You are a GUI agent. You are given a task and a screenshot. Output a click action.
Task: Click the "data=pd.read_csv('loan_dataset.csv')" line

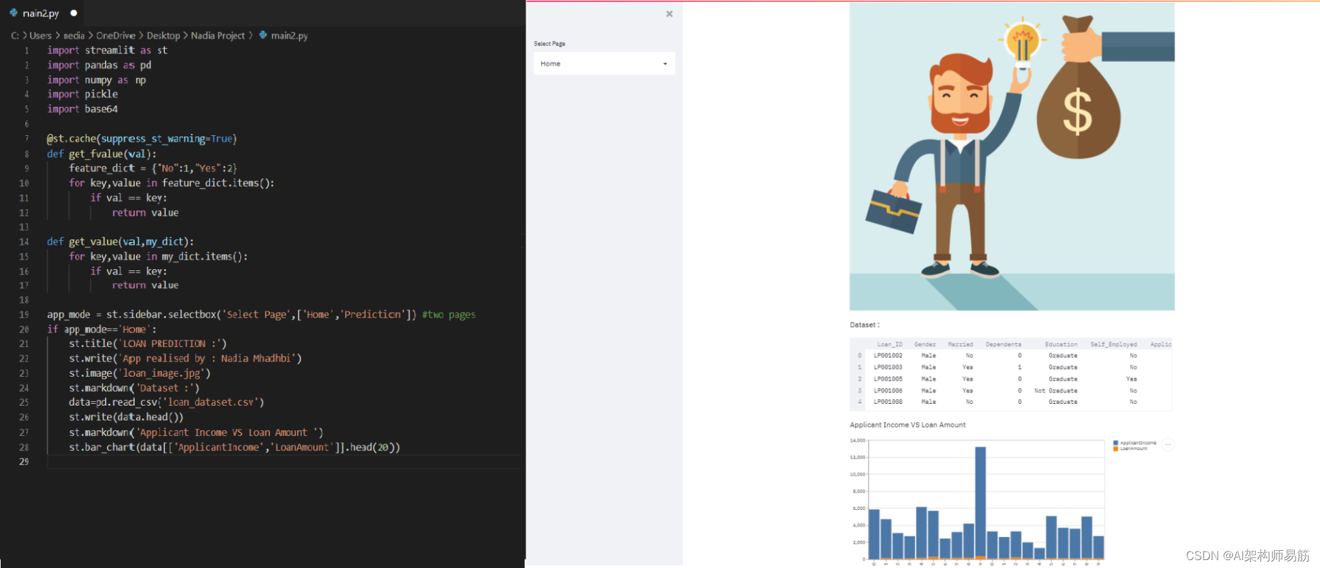(166, 402)
